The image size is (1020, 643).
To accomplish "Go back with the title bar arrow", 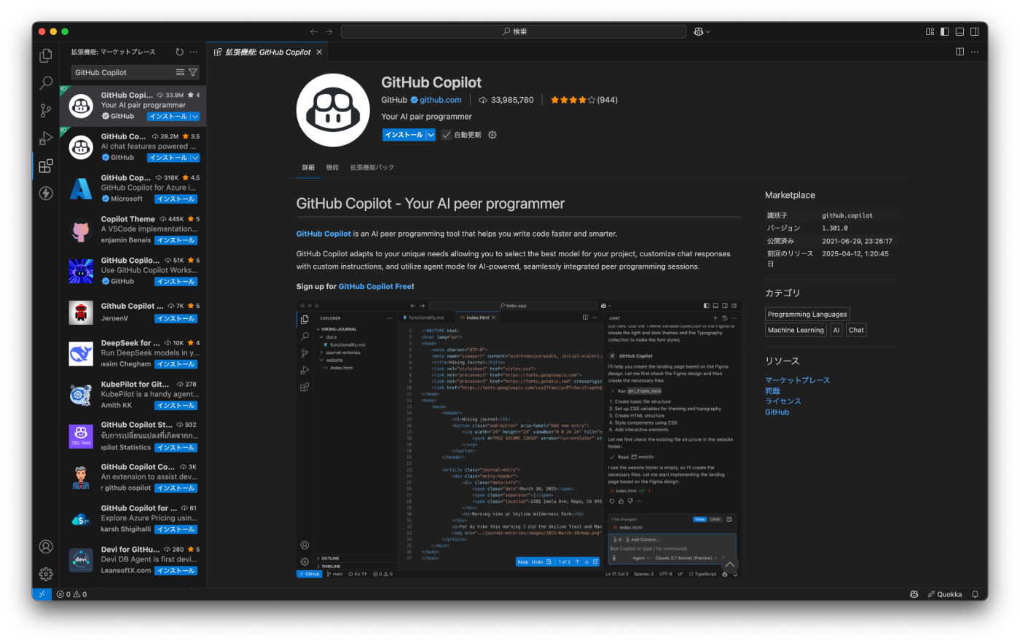I will (314, 31).
